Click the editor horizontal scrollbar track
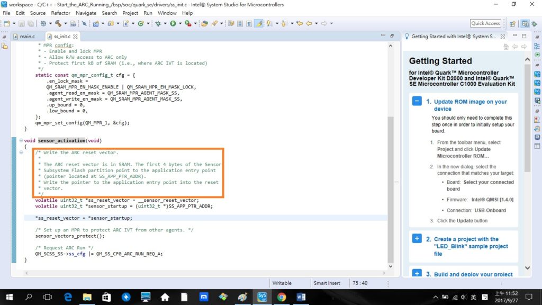542x305 pixels. click(205, 273)
